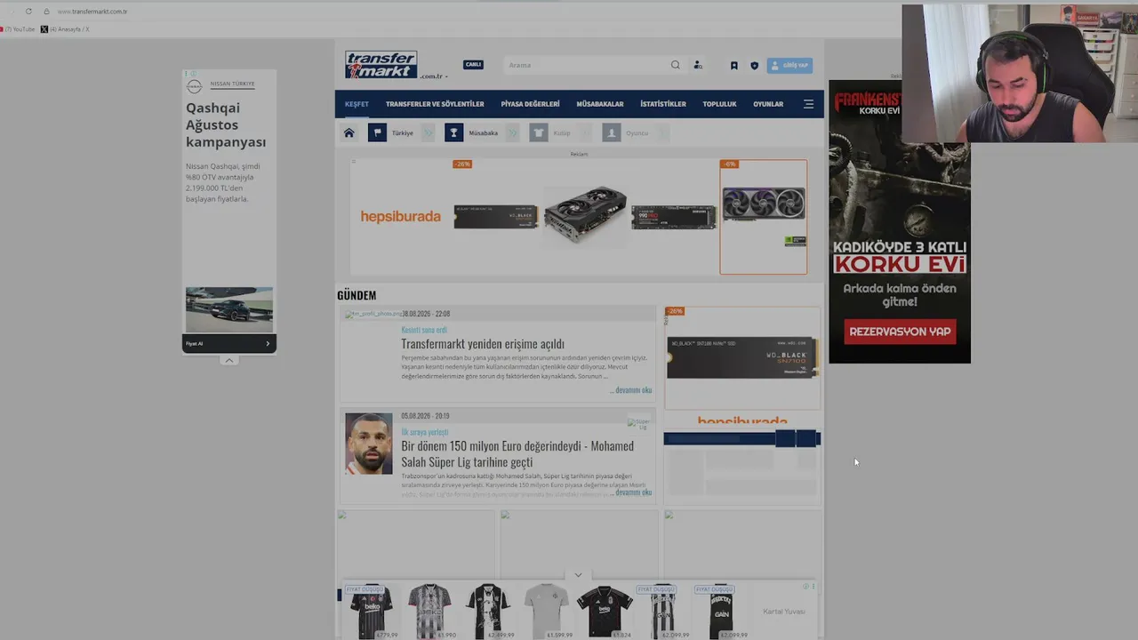Collapse the bottom jersey ad bar chevron
Viewport: 1138px width, 640px height.
coord(578,575)
